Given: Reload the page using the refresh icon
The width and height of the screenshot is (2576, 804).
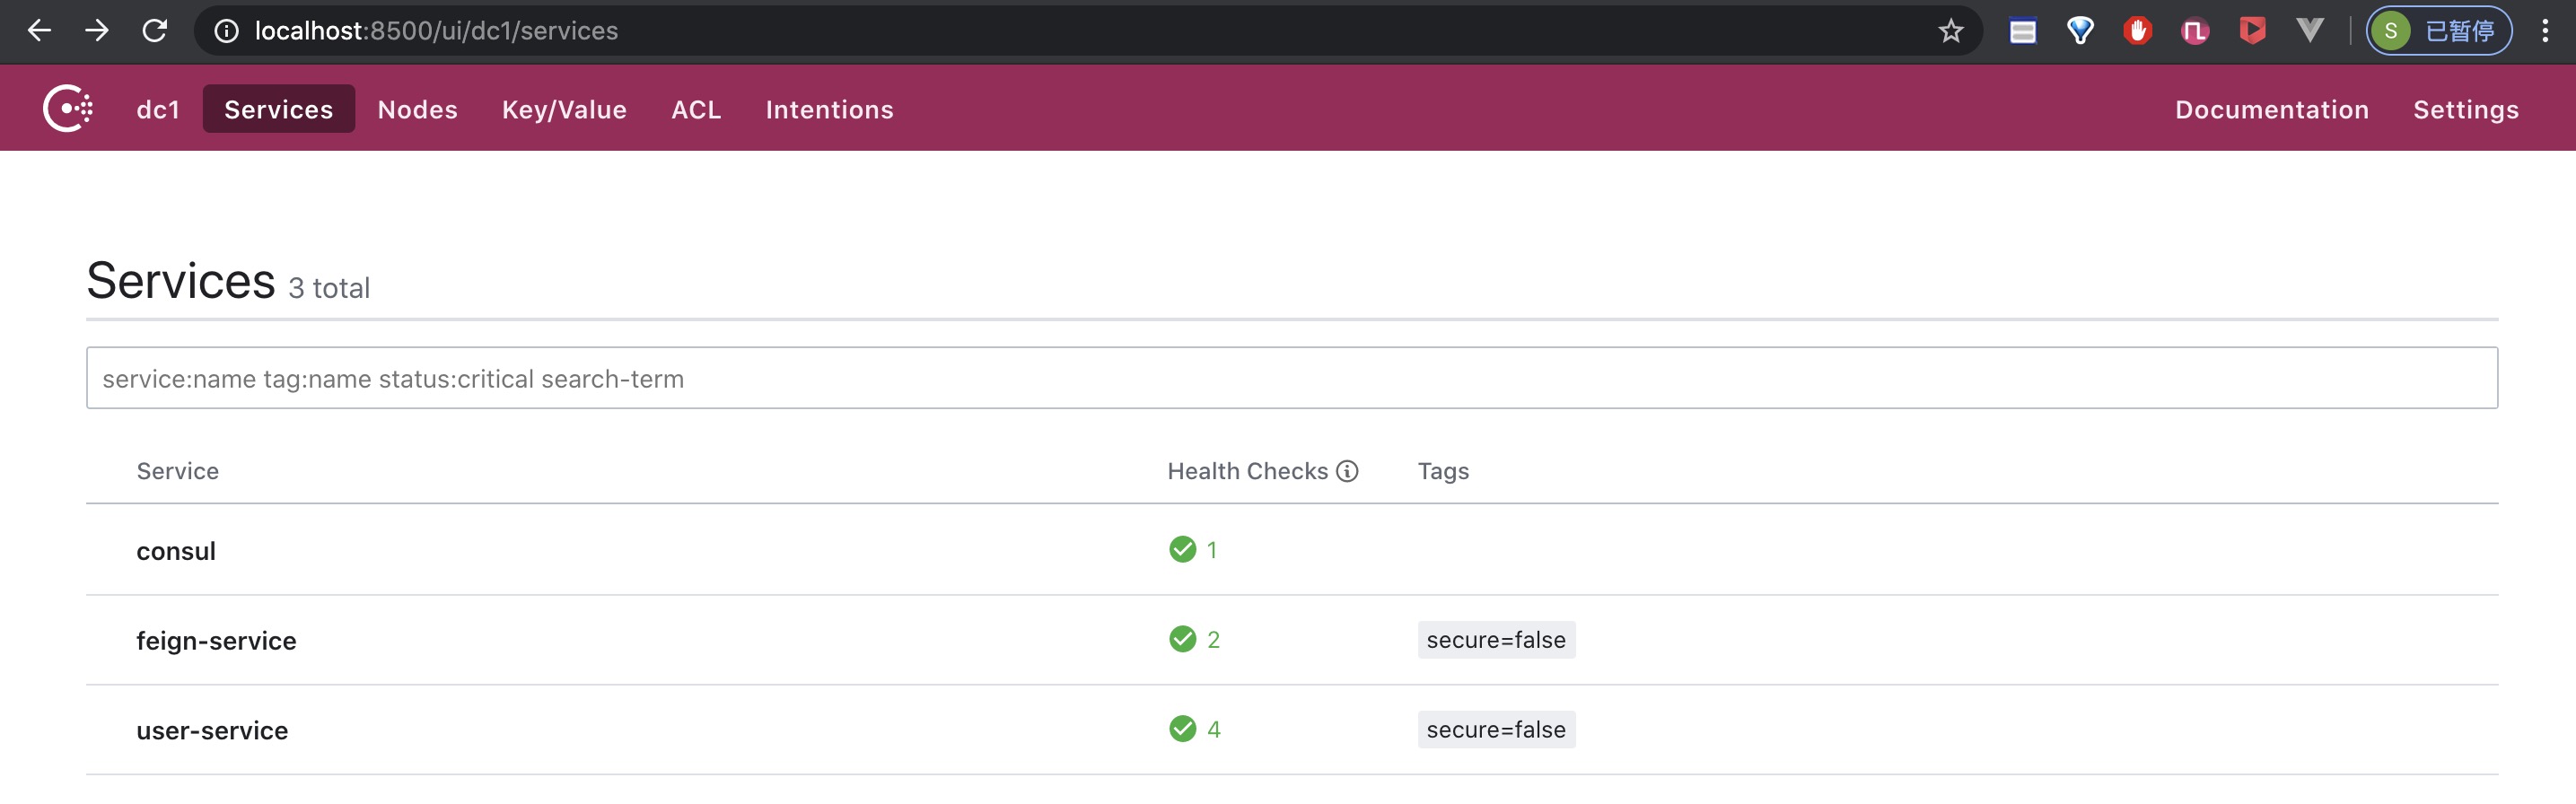Looking at the screenshot, I should pyautogui.click(x=155, y=31).
